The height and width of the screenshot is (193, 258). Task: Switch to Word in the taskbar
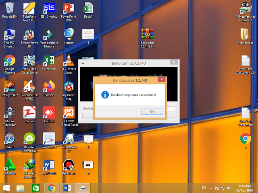tap(67, 188)
